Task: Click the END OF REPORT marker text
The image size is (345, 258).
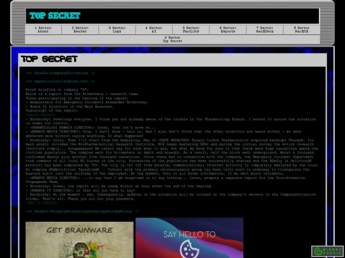Action: click(x=41, y=203)
